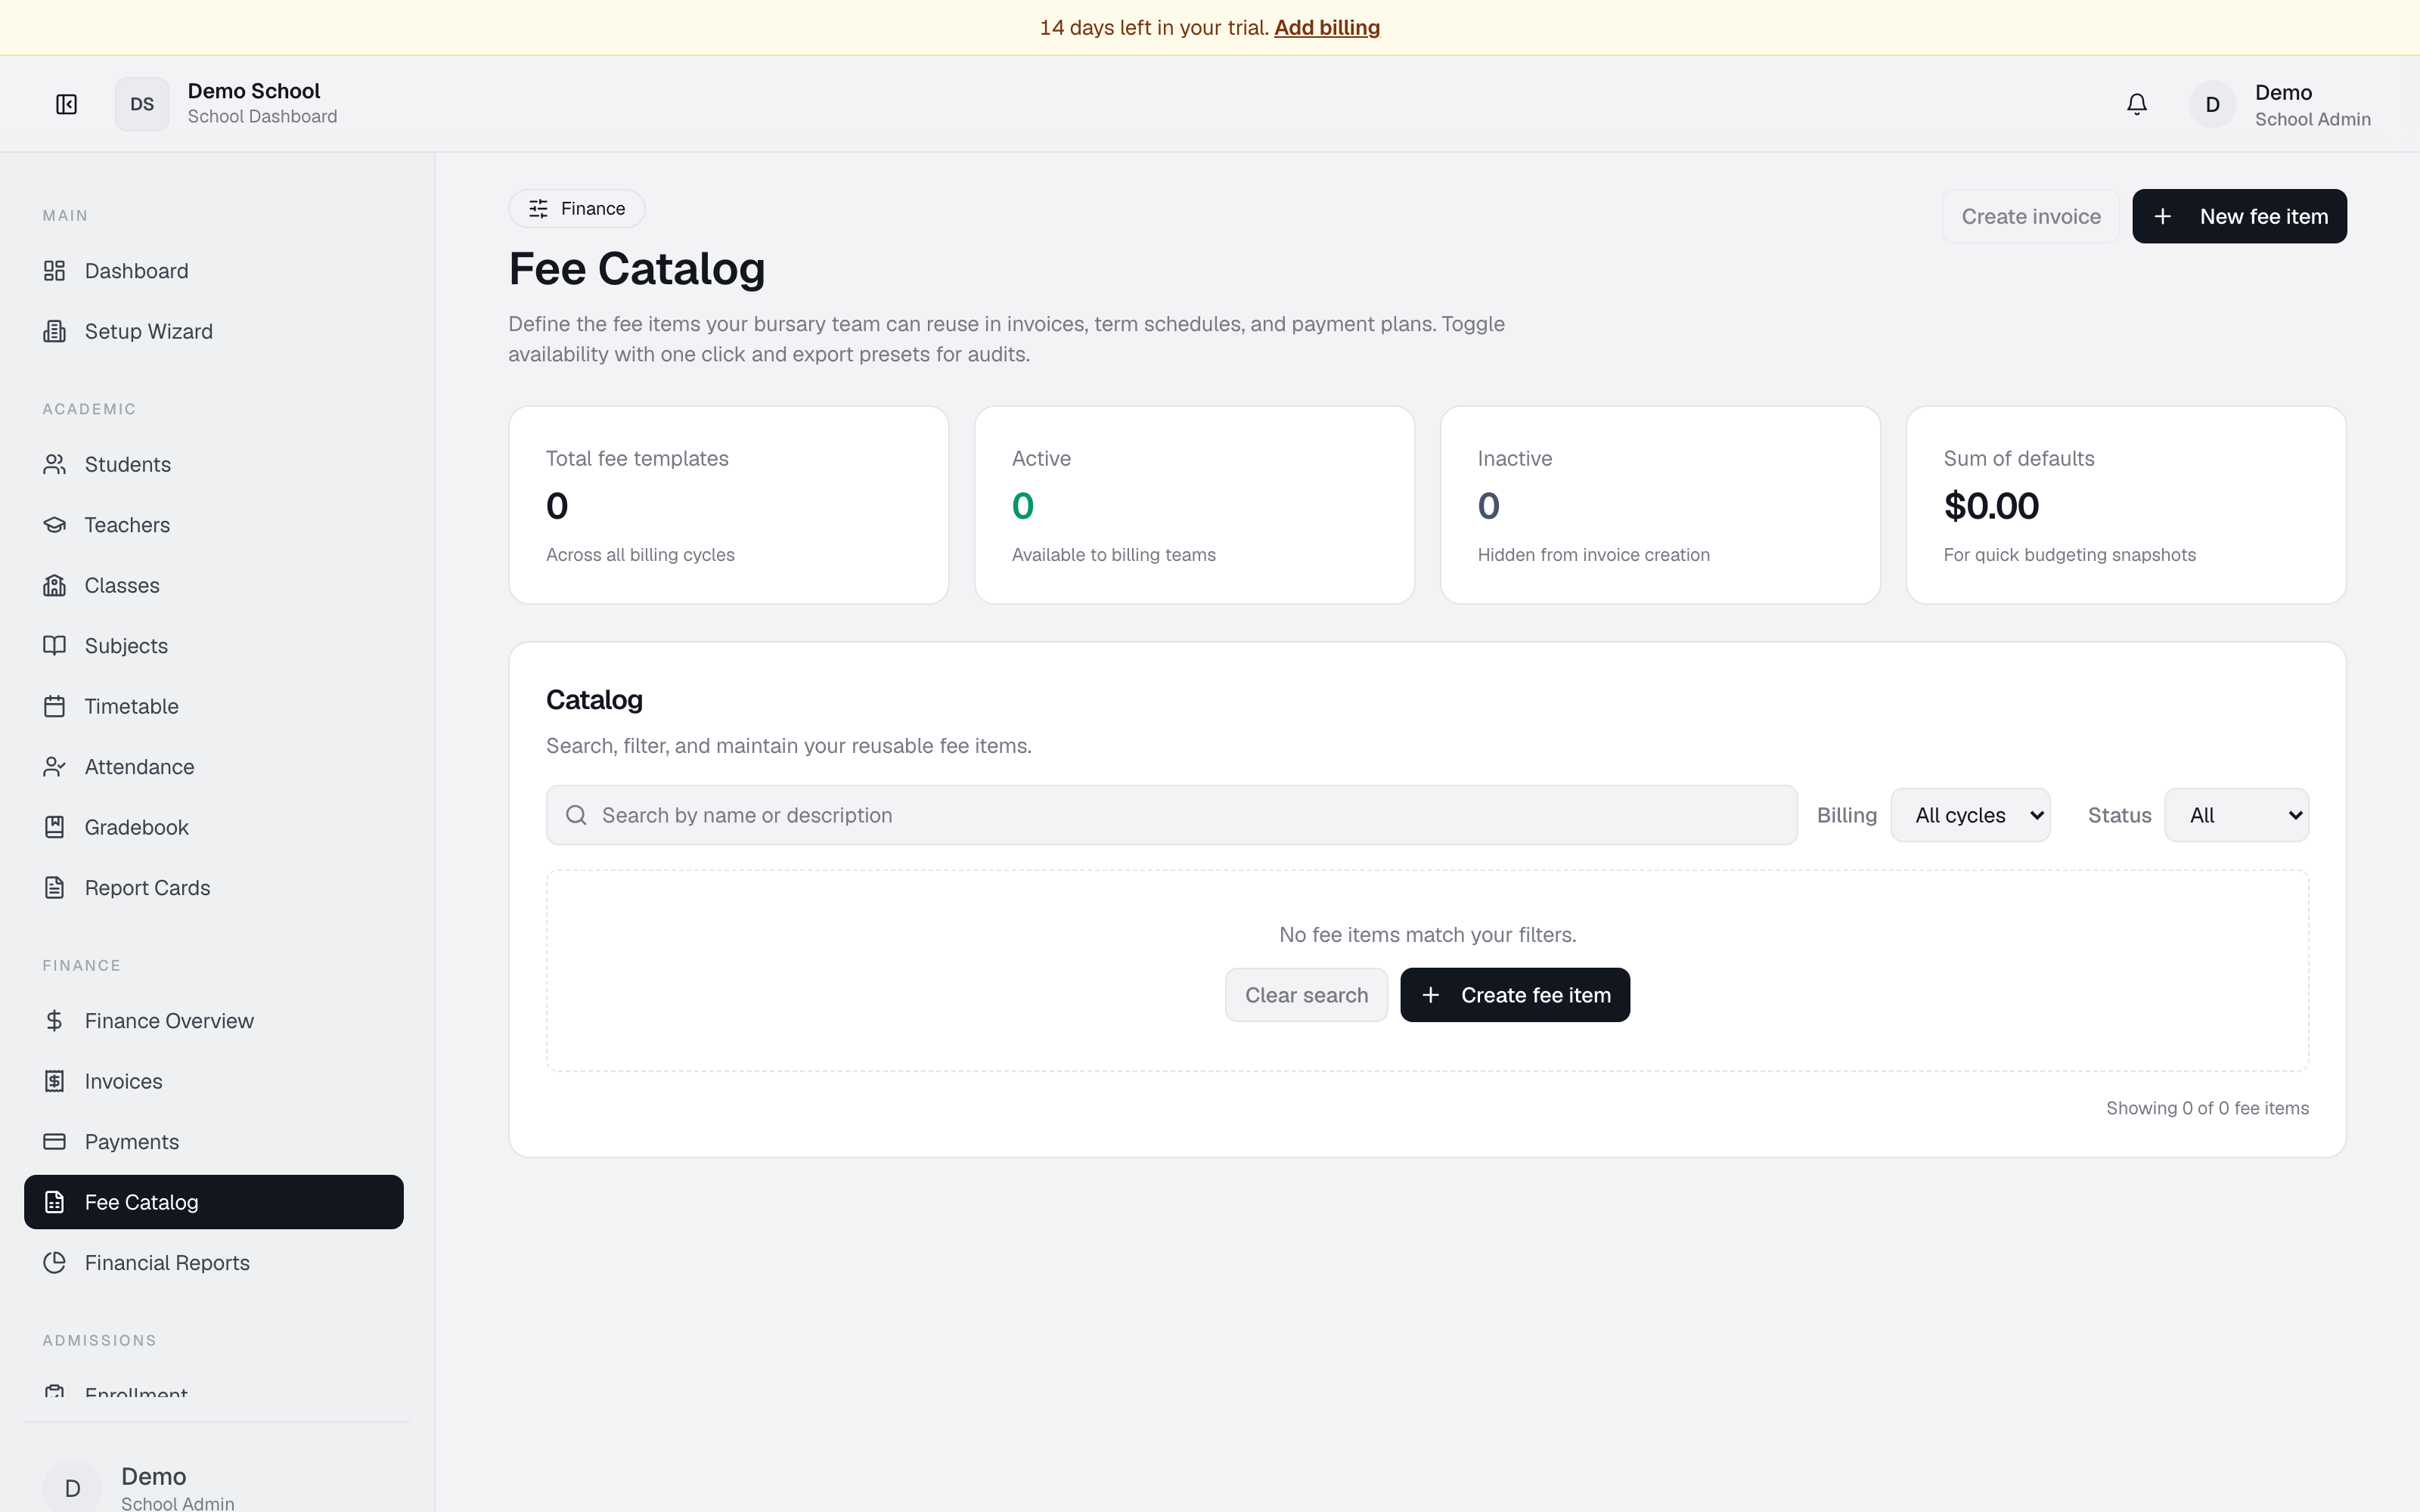Open the Billing All cycles dropdown
This screenshot has height=1512, width=2420.
coord(1970,815)
